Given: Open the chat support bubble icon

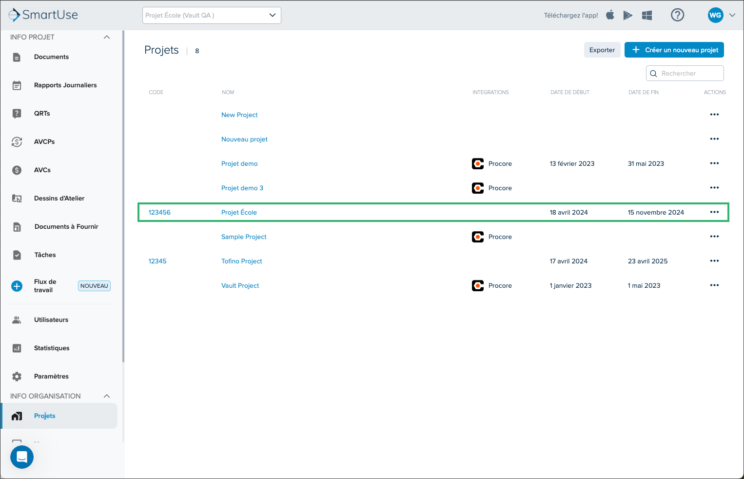Looking at the screenshot, I should (22, 457).
